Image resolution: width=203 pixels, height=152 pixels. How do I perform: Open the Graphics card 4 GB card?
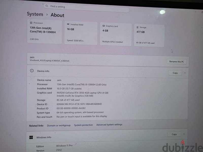tap(116, 34)
